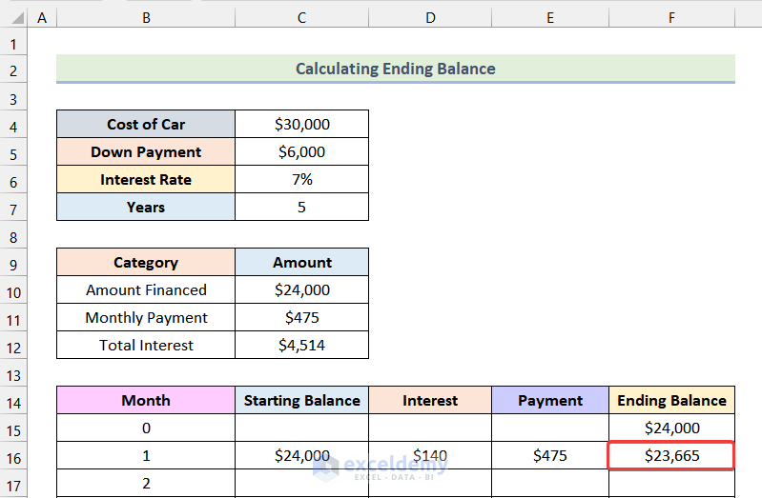Select the Month 0 Ending Balance $24,000 cell
Image resolution: width=762 pixels, height=498 pixels.
[671, 428]
